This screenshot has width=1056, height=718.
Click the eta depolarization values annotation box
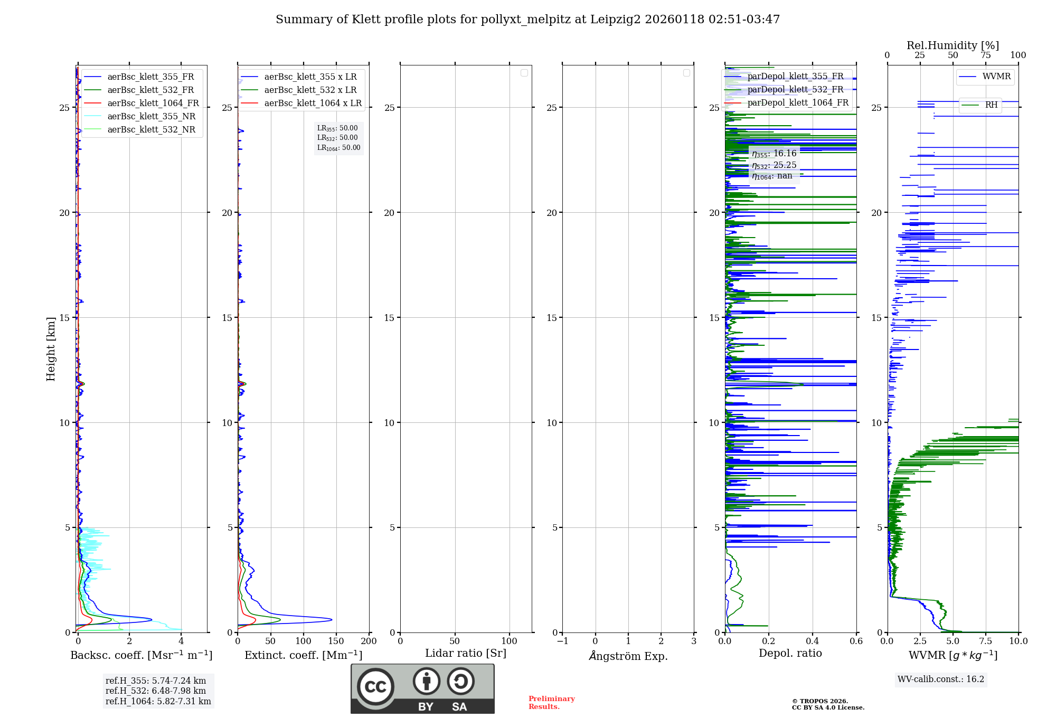(x=774, y=165)
